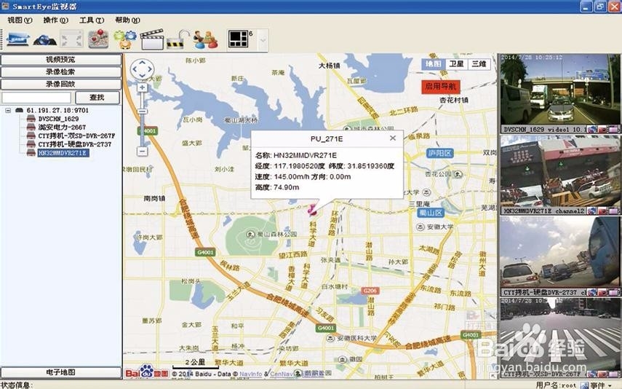The image size is (622, 389).
Task: Click the 高度: 74.90m text in popup
Action: pos(277,187)
